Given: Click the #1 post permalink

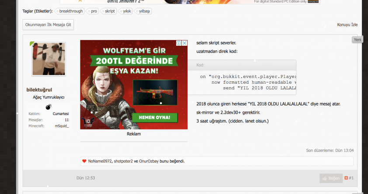Looking at the screenshot, I should 351,178.
